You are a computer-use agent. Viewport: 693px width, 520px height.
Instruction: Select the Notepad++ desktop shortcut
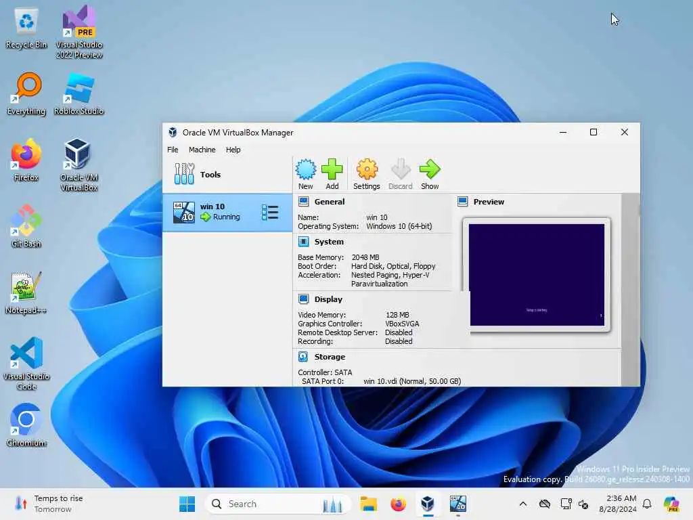[26, 293]
